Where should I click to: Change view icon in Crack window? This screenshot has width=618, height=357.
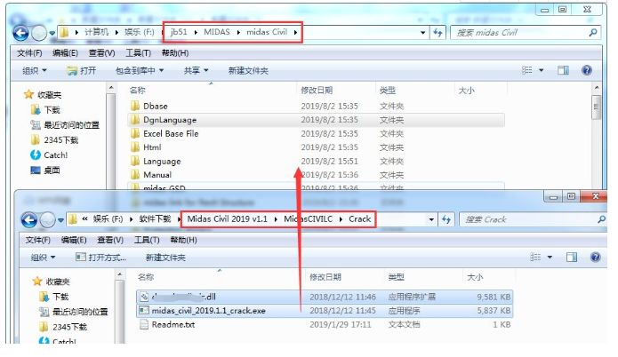coord(535,258)
